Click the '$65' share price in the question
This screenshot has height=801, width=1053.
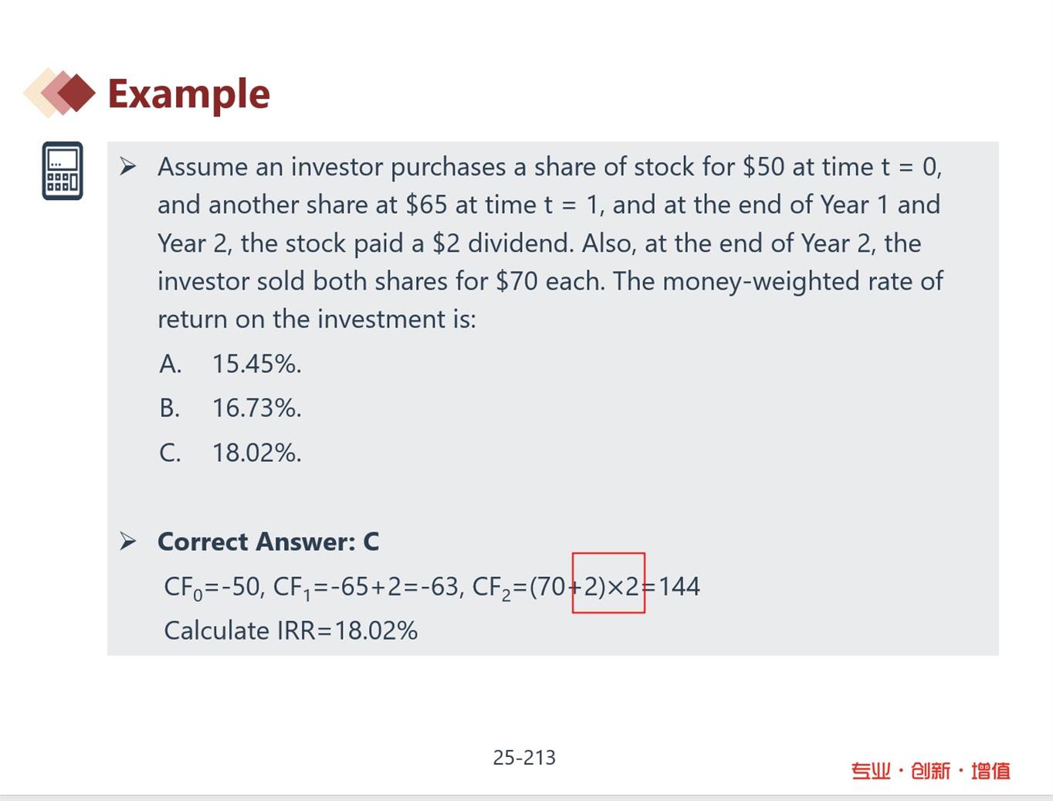426,205
